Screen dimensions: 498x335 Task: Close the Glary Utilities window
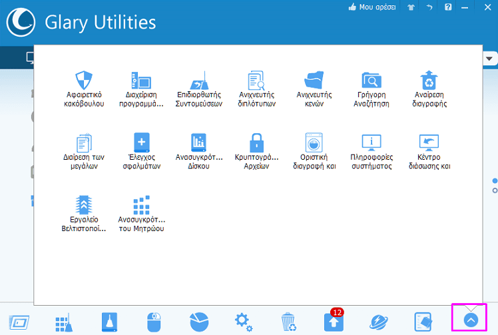[x=488, y=7]
